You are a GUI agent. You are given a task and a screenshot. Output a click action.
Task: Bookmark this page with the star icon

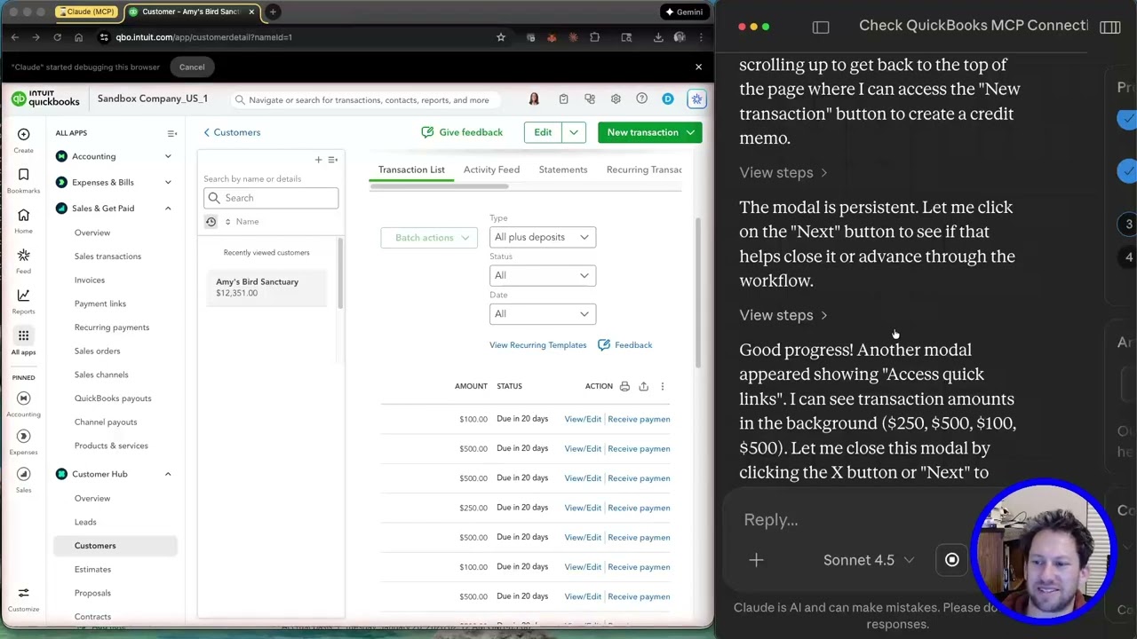(x=501, y=37)
